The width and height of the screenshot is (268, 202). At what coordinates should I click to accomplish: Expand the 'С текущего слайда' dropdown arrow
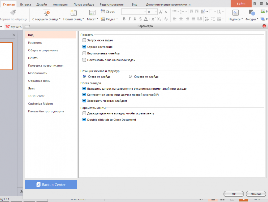point(60,19)
